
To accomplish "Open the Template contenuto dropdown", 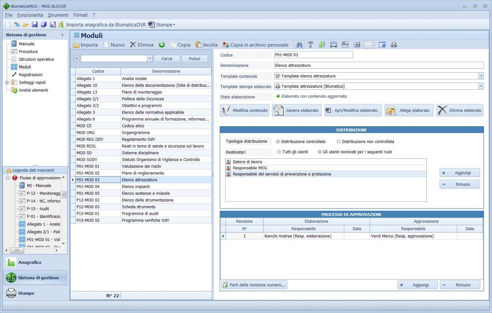I will click(481, 76).
